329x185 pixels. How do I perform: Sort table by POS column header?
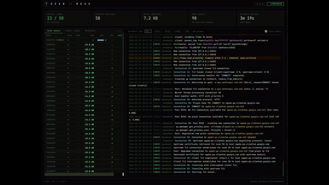112,35
